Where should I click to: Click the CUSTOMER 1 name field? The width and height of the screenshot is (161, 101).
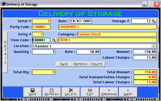click(x=107, y=27)
